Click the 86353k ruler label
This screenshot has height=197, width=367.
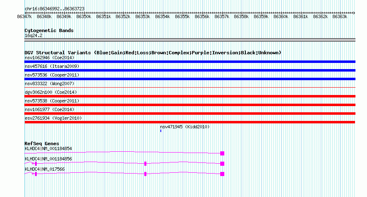click(x=143, y=17)
